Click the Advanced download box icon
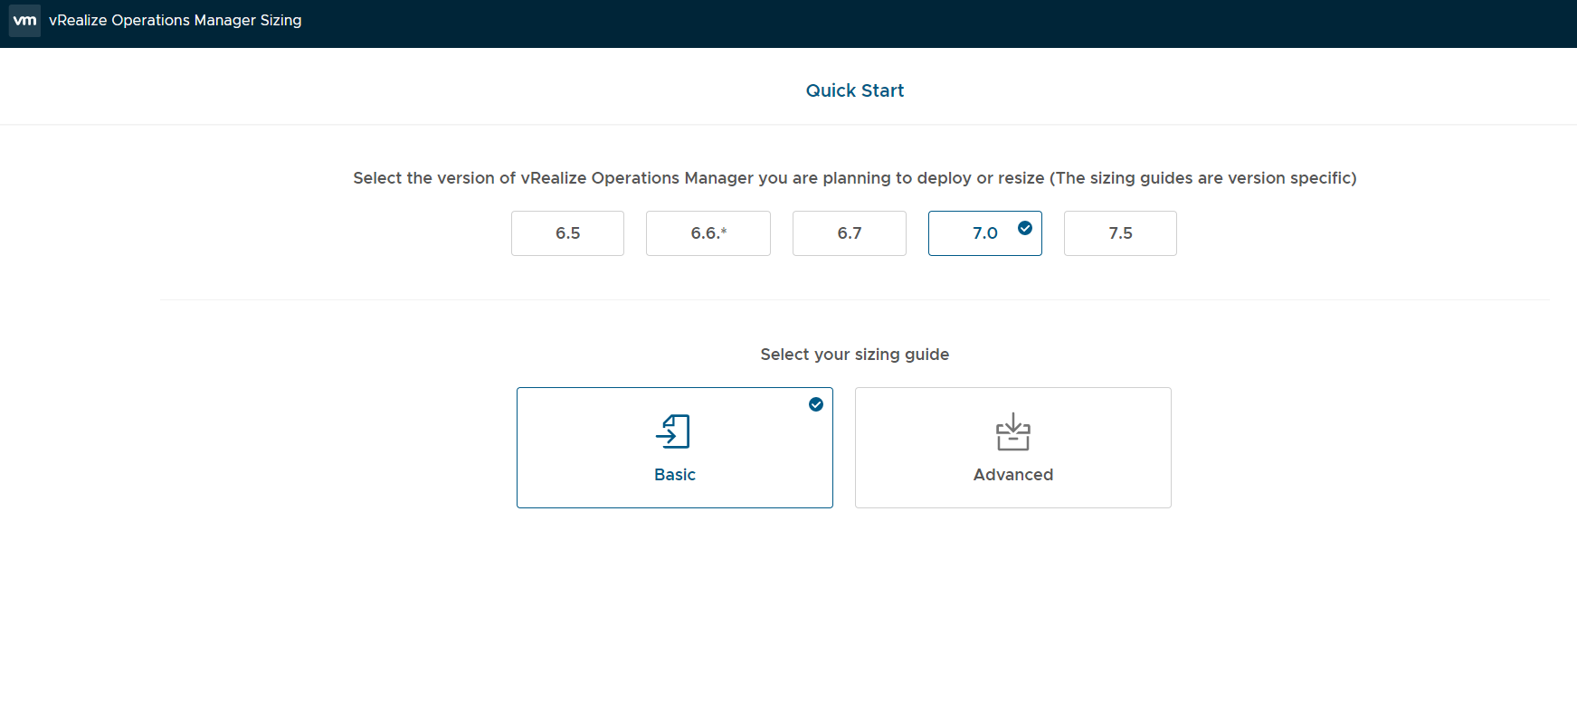 coord(1013,431)
